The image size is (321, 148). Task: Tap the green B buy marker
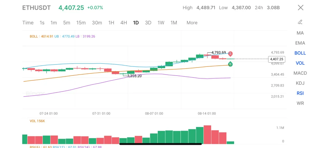coord(230,64)
